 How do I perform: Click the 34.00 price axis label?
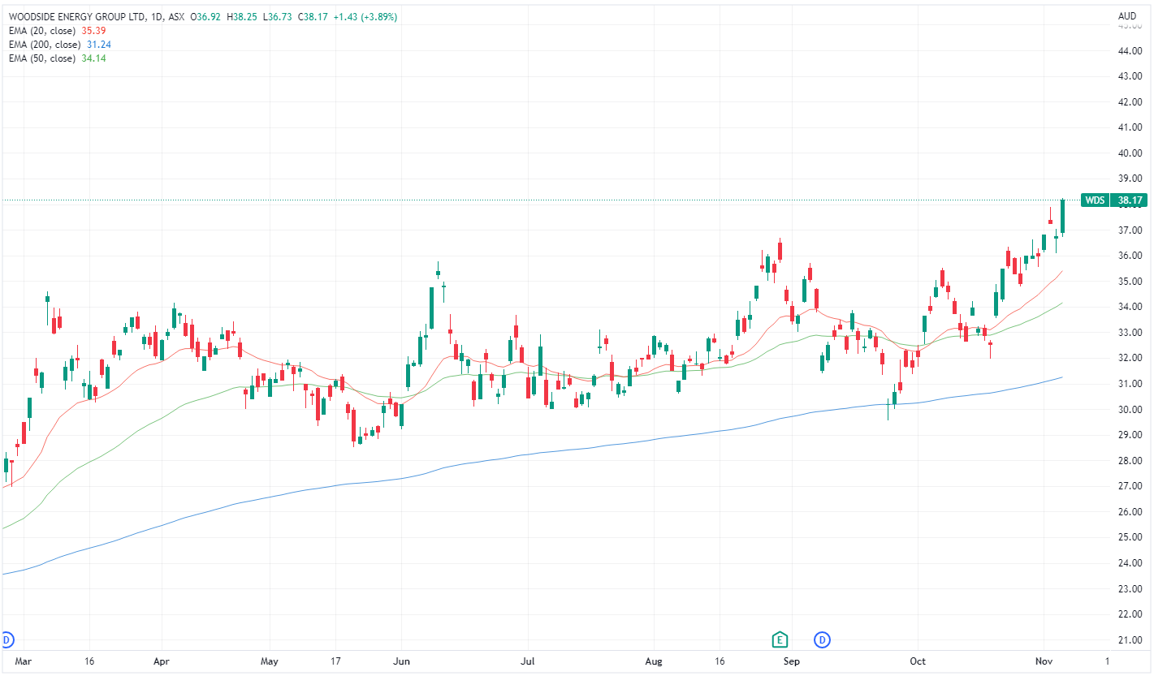click(x=1130, y=307)
